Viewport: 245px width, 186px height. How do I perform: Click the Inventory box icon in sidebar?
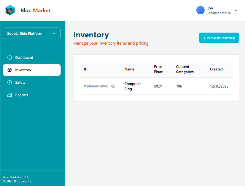[x=9, y=70]
